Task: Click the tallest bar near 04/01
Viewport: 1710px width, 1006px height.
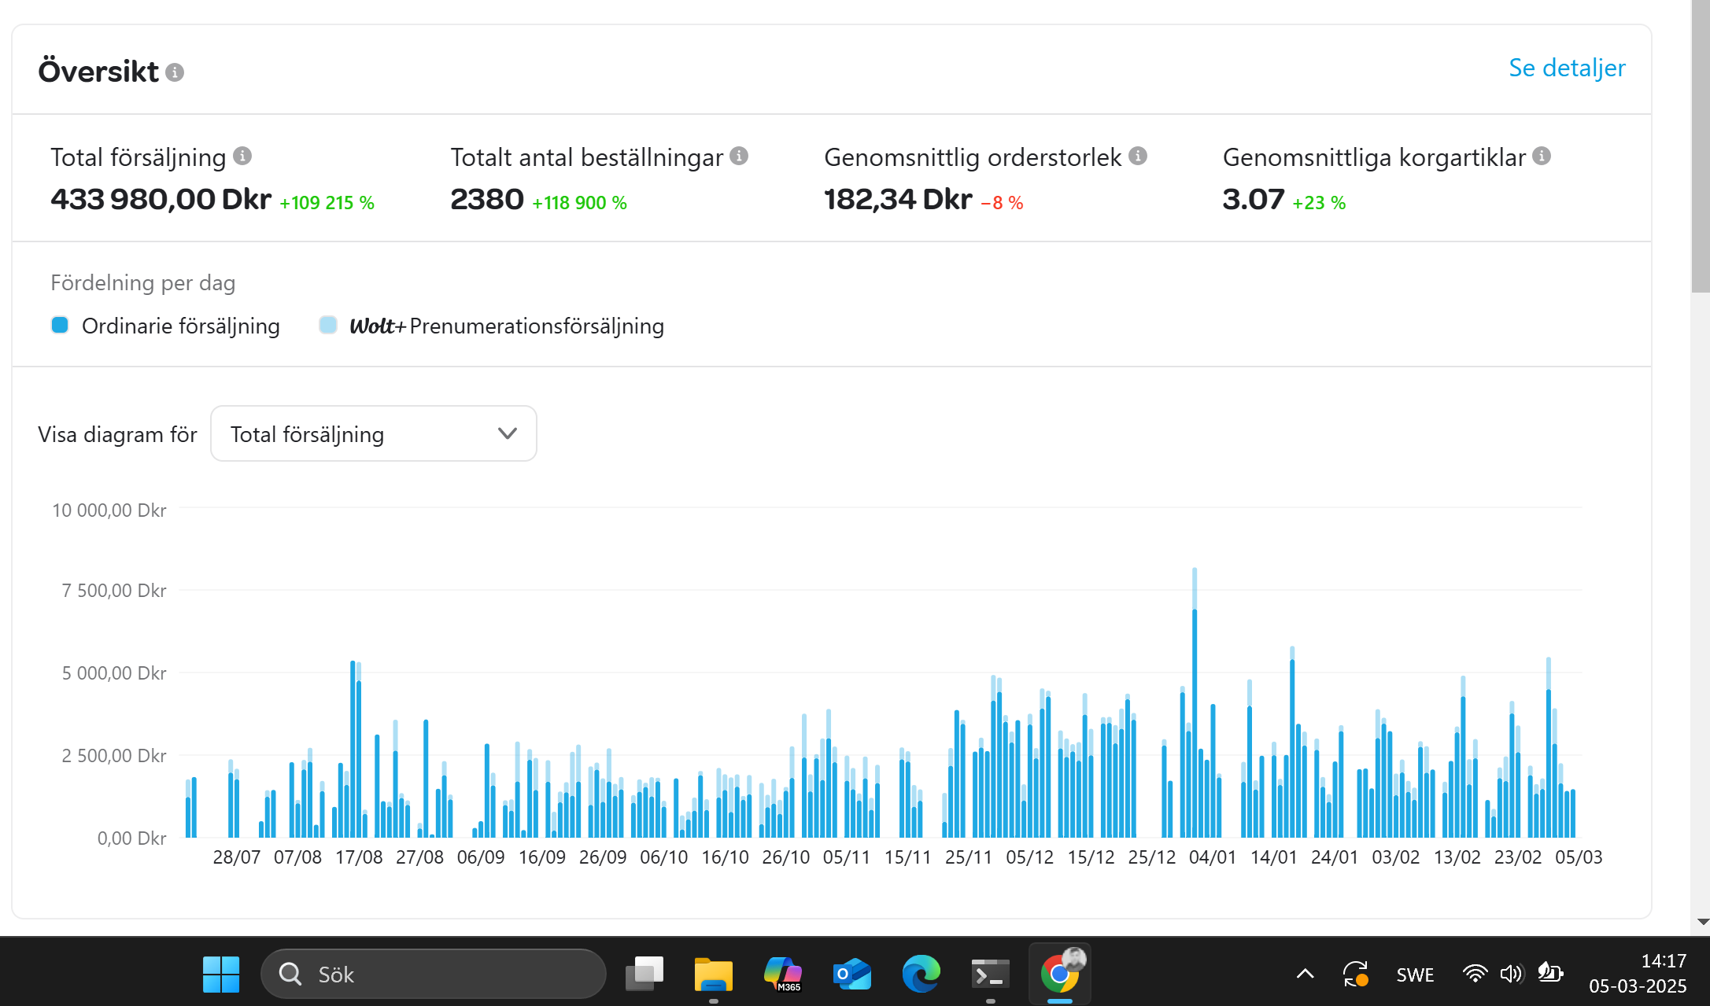Action: click(x=1195, y=708)
